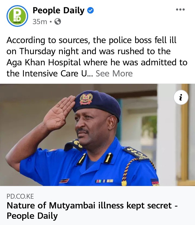Click 'Nature of Mutyambai illness kept secret' text
Viewport: 195px width, 225px height.
point(89,205)
